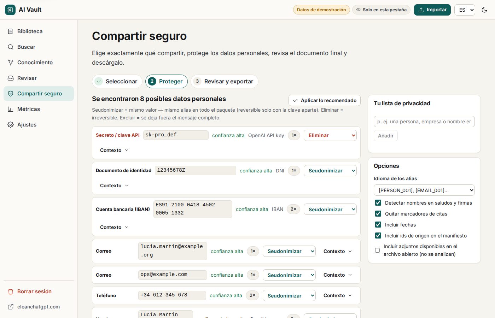Expand Contexto for Secreto / clave API
Viewport: 495px width, 318px height.
click(x=114, y=150)
